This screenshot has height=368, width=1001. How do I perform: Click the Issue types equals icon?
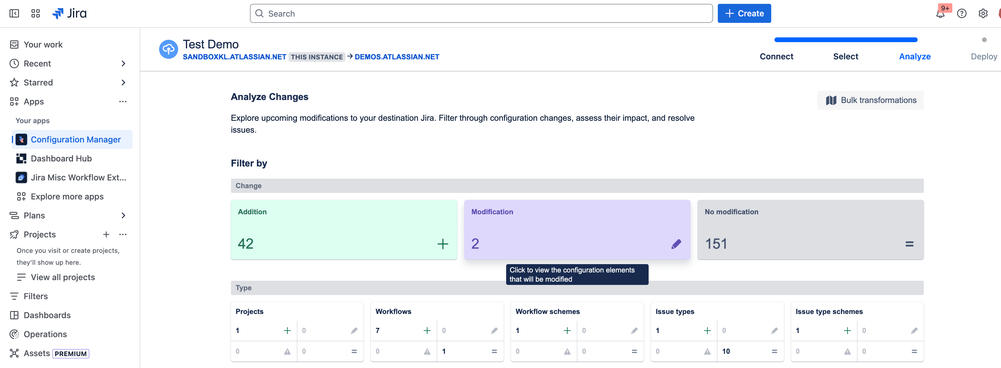pyautogui.click(x=774, y=351)
